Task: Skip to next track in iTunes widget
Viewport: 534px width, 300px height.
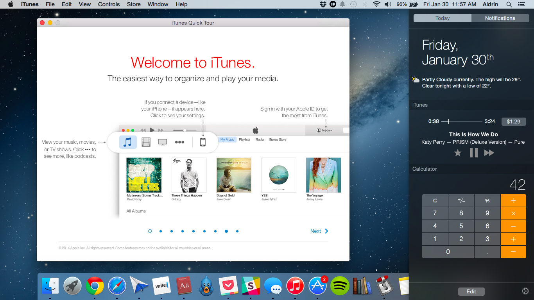Action: coord(489,153)
